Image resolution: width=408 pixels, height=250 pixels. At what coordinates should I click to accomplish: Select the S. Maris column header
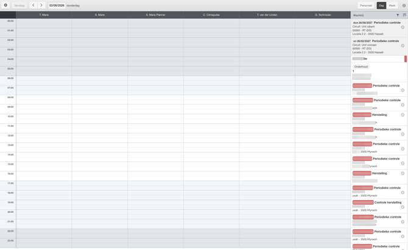coord(100,15)
